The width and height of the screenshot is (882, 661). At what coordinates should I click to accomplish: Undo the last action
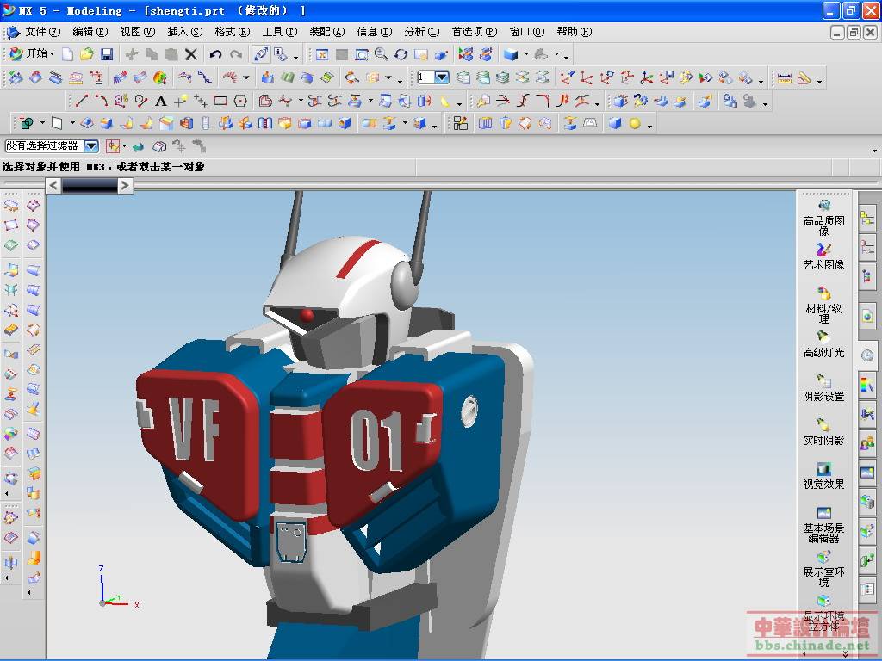(x=215, y=54)
